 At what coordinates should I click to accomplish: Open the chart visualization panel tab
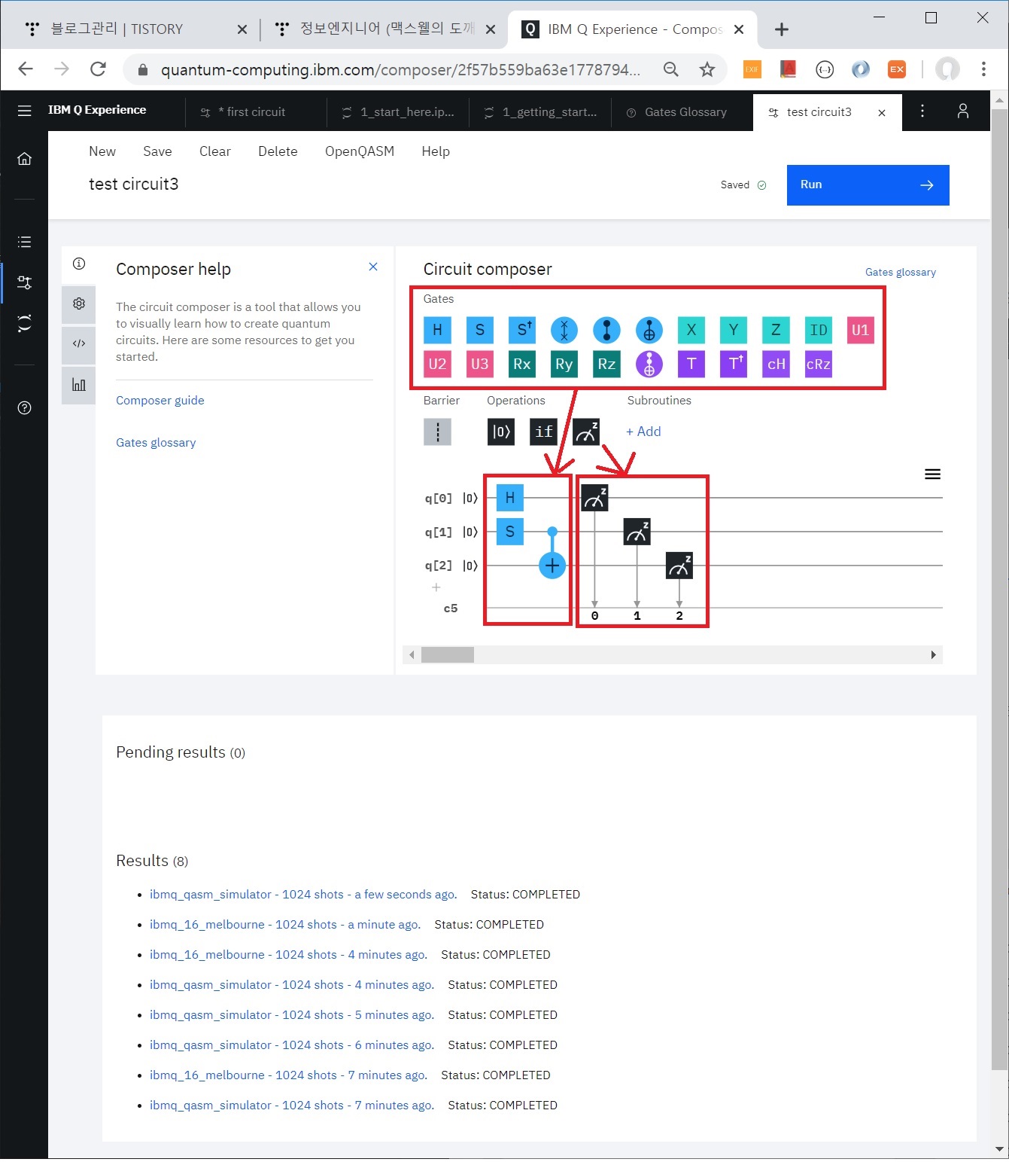[78, 385]
